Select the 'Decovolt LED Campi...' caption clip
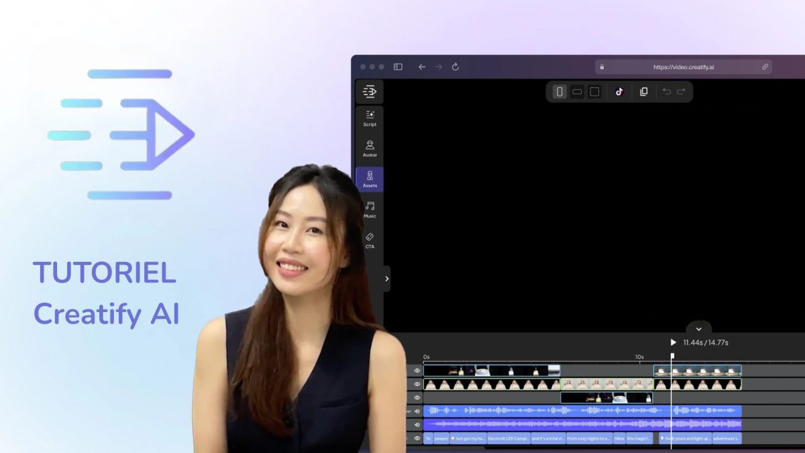The width and height of the screenshot is (805, 453). pos(508,438)
